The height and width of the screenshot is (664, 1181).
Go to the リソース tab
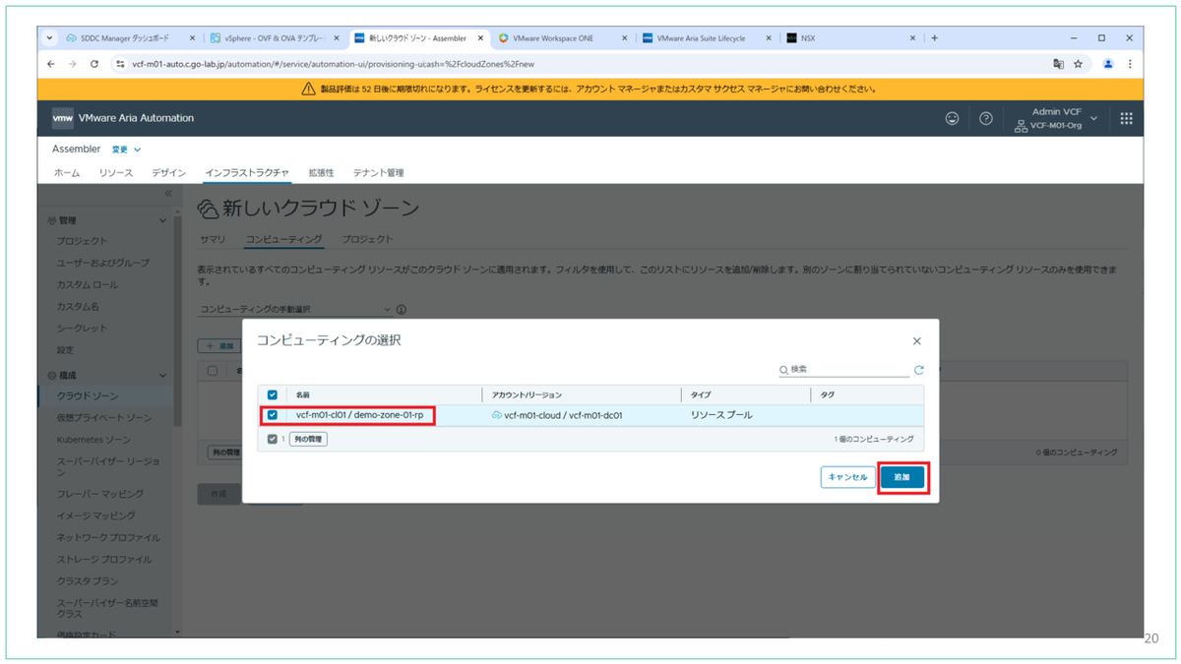(x=116, y=173)
